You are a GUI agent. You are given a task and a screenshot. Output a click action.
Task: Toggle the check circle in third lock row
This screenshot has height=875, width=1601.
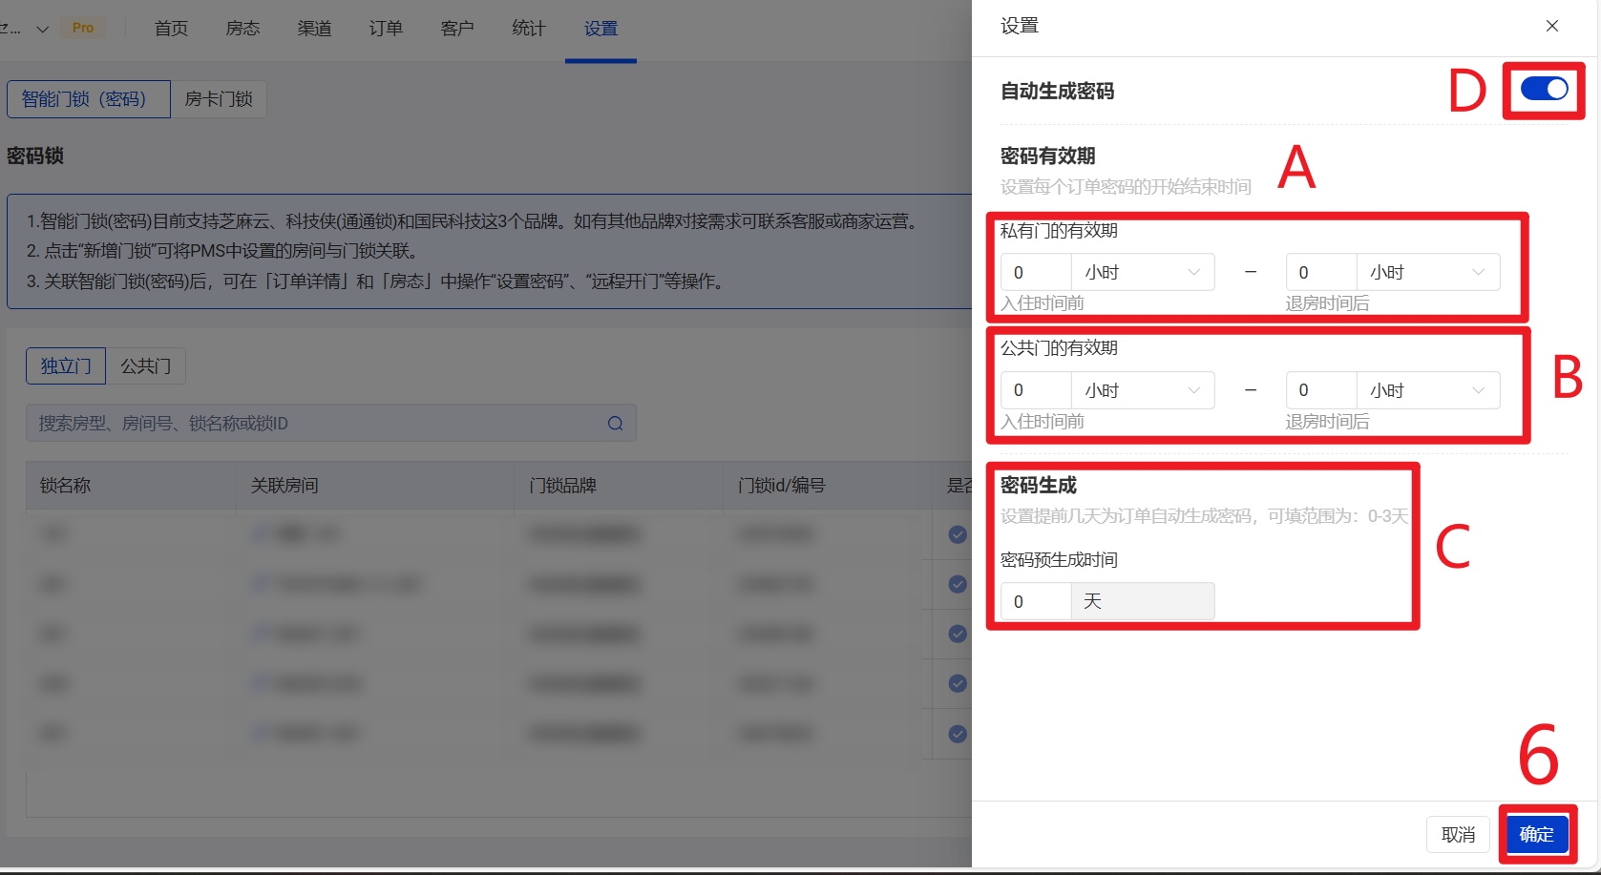pos(958,634)
